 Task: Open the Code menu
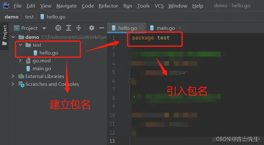88,6
